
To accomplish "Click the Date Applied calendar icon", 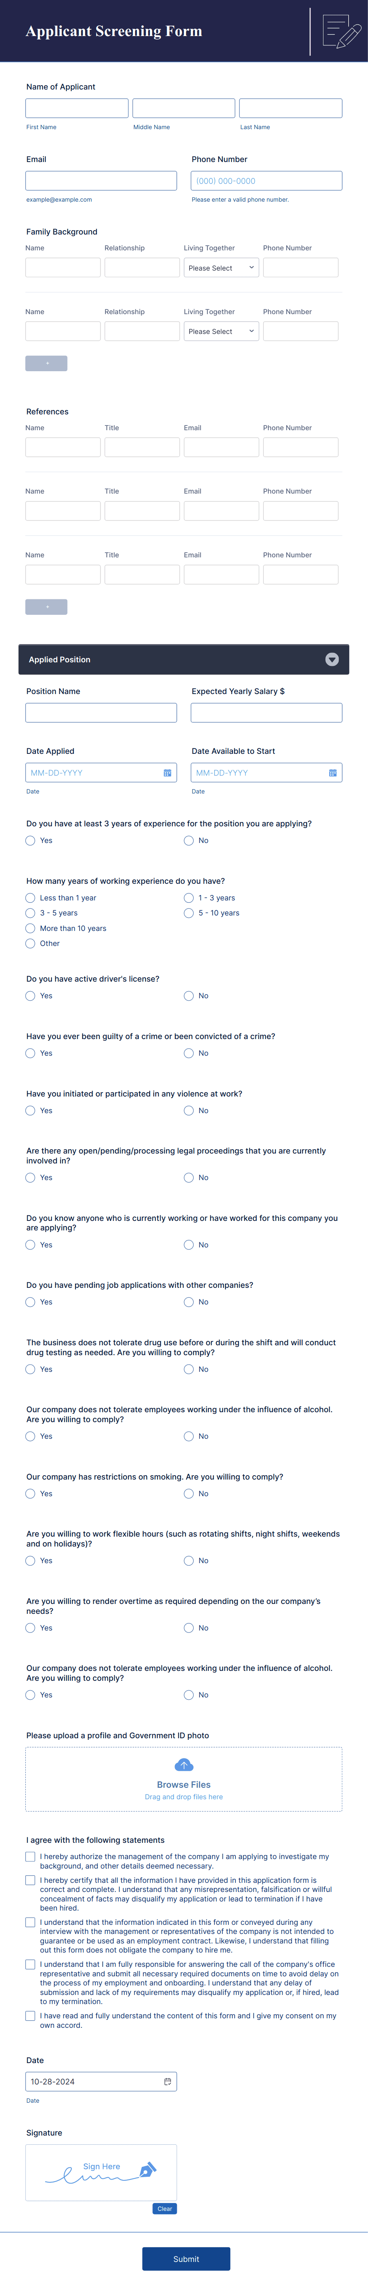I will [x=167, y=773].
